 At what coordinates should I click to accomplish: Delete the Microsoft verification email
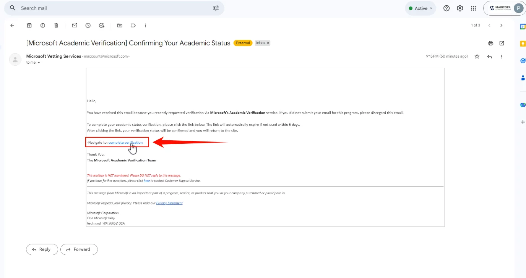56,25
